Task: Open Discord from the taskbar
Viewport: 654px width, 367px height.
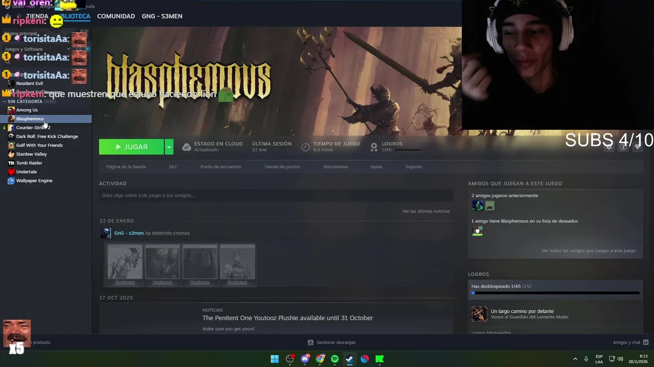Action: click(x=305, y=359)
